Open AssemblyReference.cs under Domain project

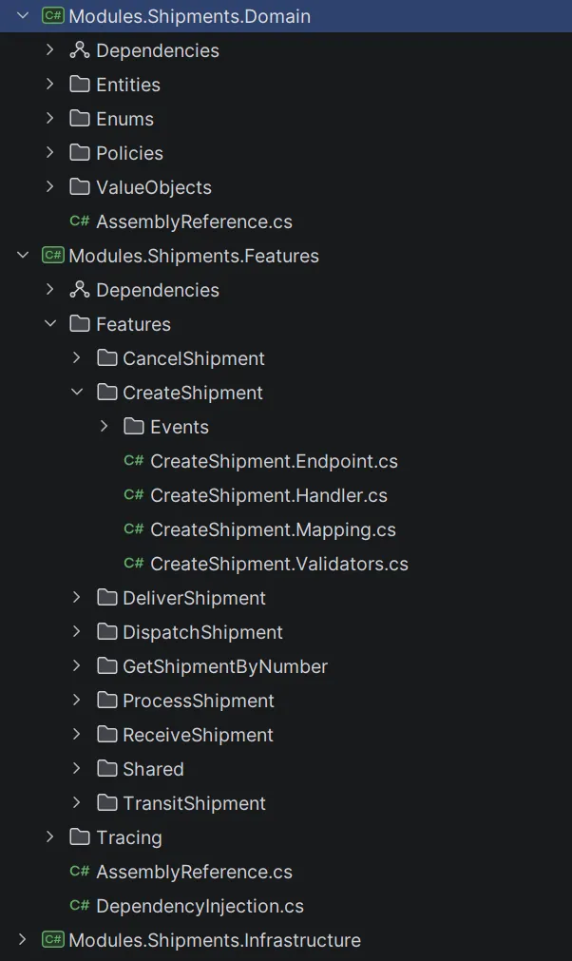click(194, 221)
